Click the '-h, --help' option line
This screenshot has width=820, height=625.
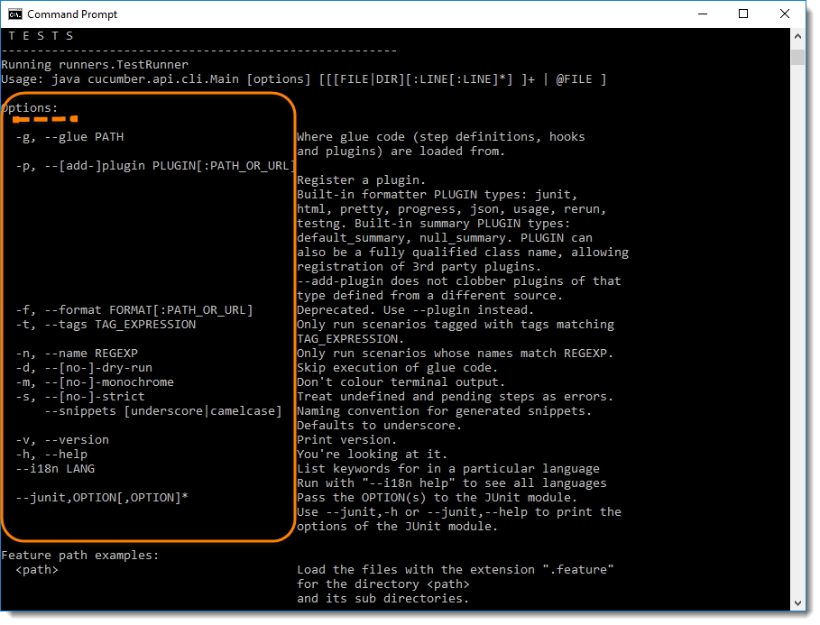[x=51, y=455]
